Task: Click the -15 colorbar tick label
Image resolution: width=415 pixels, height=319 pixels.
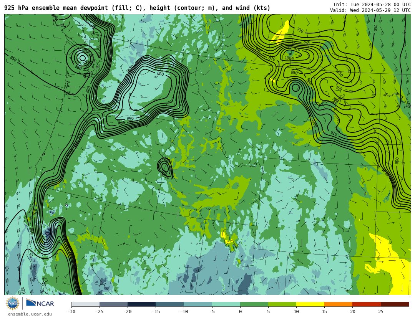Action: 155,312
